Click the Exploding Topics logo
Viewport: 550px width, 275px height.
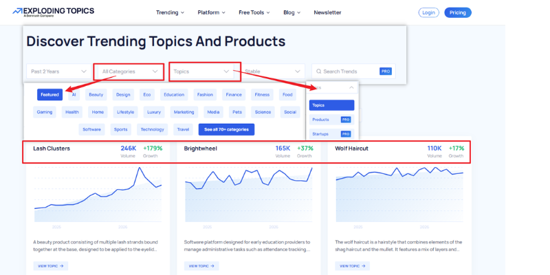click(54, 12)
